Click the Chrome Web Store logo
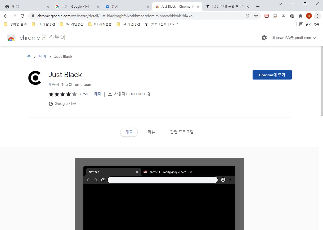323x230 pixels. 11,38
